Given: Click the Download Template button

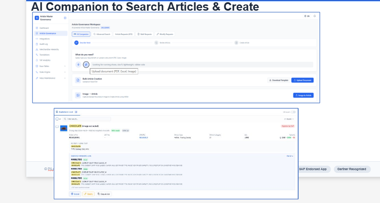Looking at the screenshot, I should 279,80.
